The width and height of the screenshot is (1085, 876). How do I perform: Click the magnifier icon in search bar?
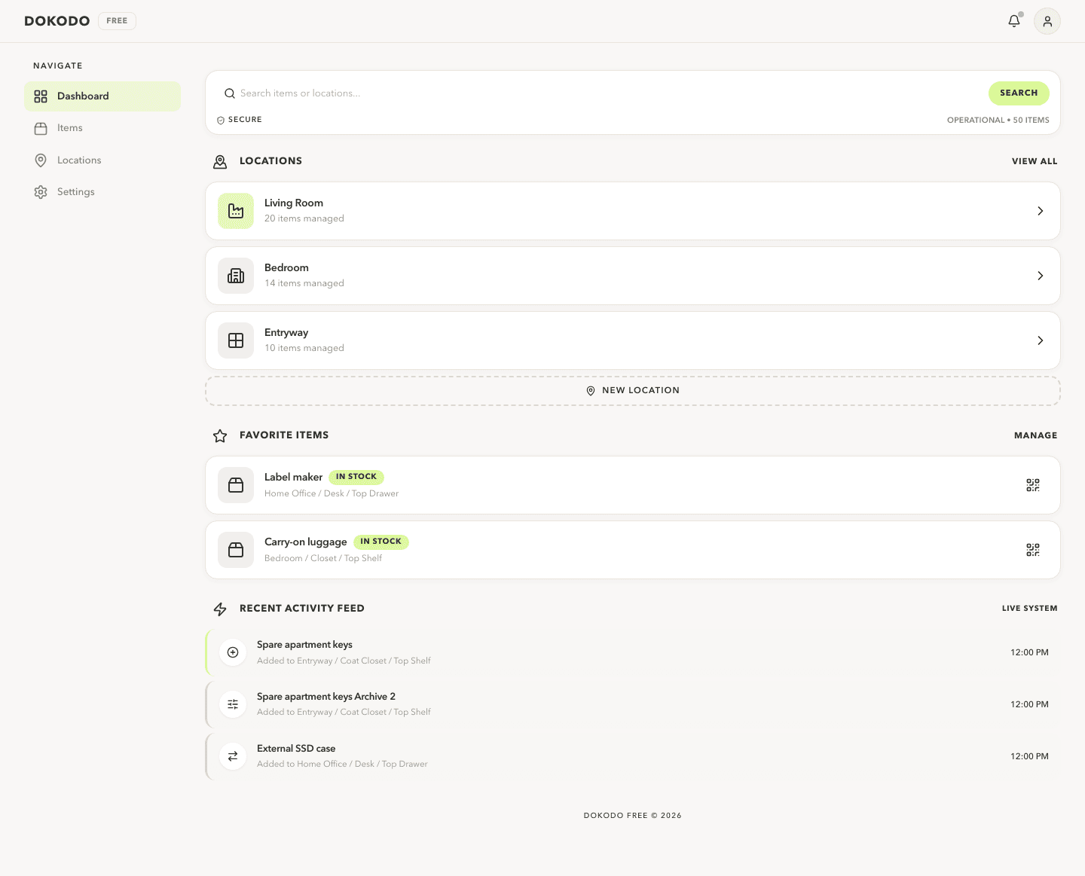pos(230,93)
